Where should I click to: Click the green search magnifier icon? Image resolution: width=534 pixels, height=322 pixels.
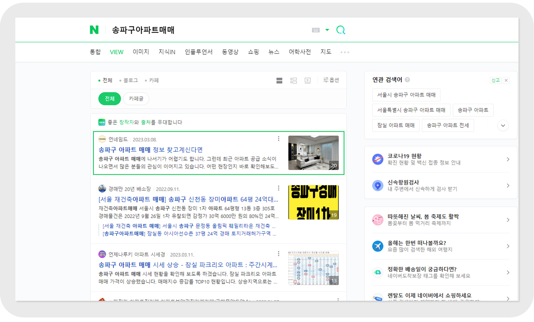coord(340,30)
